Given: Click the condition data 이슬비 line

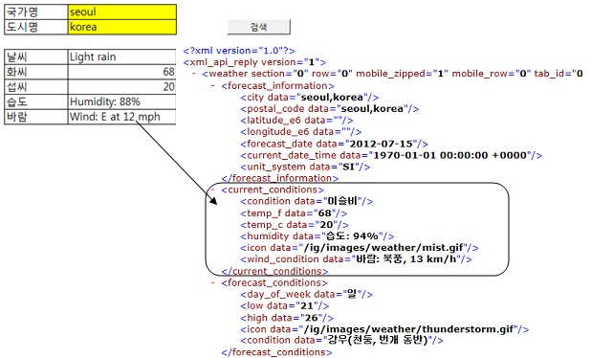Looking at the screenshot, I should click(x=307, y=201).
